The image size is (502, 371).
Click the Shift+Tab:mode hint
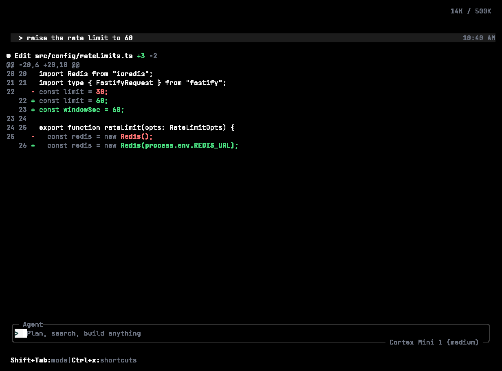39,360
